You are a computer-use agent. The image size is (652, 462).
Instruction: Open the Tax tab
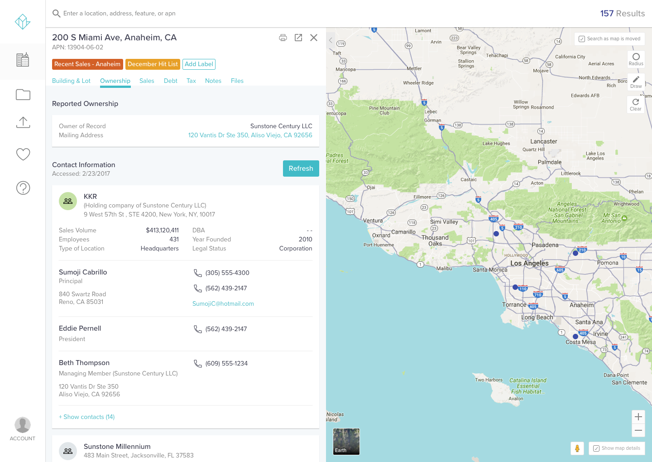coord(191,81)
